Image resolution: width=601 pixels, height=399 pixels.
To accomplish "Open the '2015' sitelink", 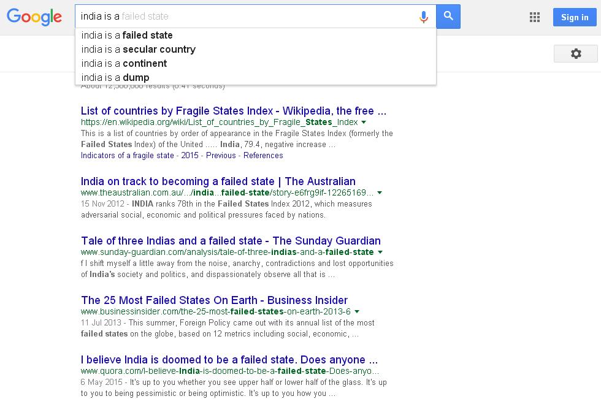I will coord(189,156).
